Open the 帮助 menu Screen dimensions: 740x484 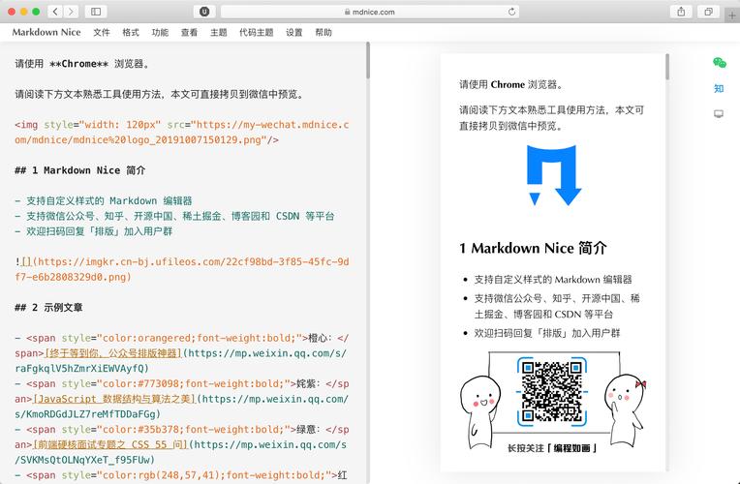pos(324,32)
